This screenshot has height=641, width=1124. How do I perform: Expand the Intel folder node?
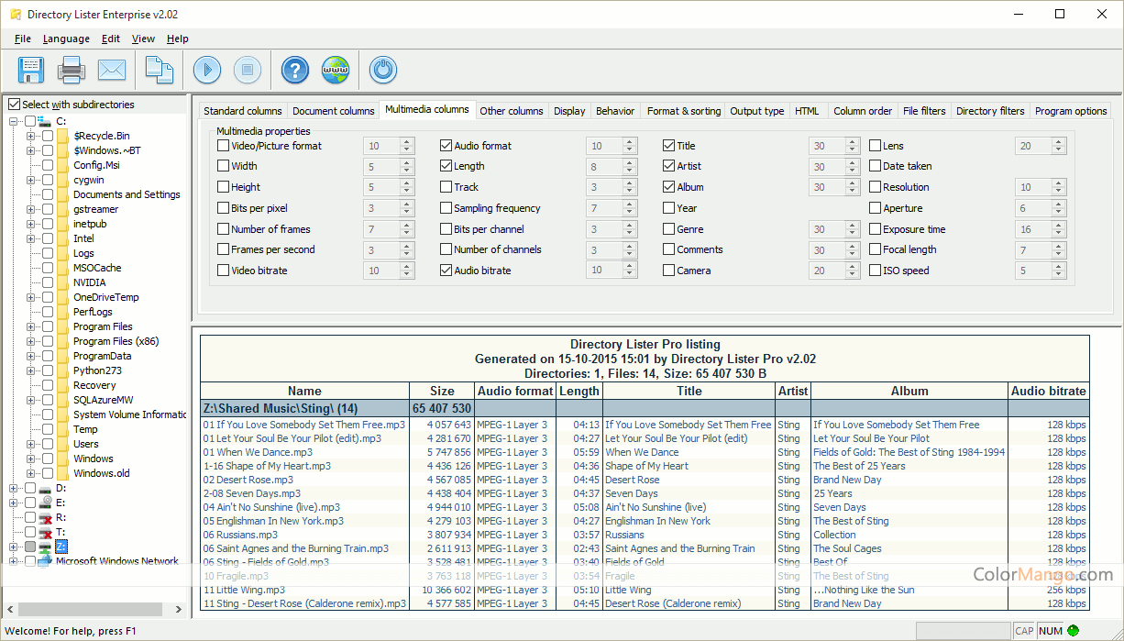tap(30, 238)
